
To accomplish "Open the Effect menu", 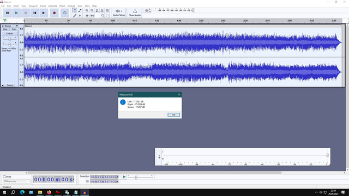I will click(x=62, y=6).
